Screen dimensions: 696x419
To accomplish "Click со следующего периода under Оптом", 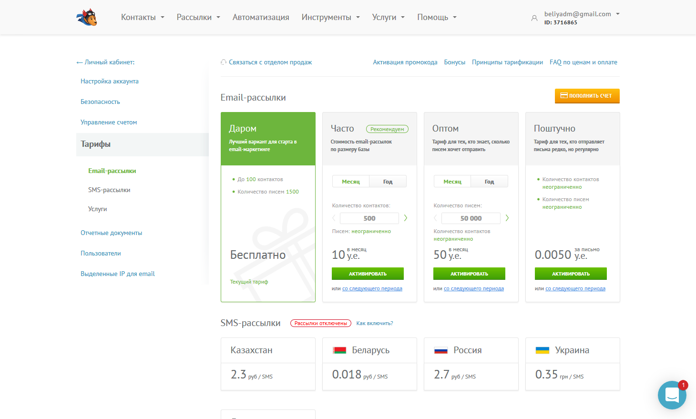I will (x=474, y=289).
